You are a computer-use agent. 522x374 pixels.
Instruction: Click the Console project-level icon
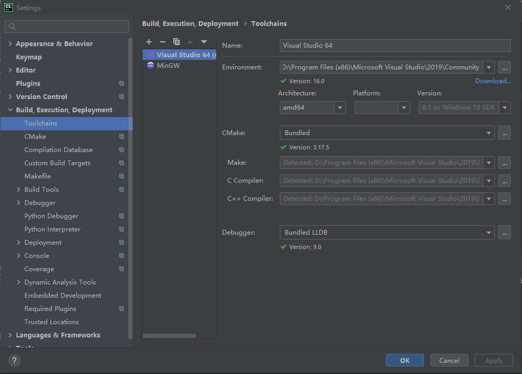[x=121, y=255]
